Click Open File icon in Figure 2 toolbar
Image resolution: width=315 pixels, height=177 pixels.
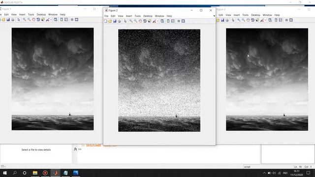point(110,21)
